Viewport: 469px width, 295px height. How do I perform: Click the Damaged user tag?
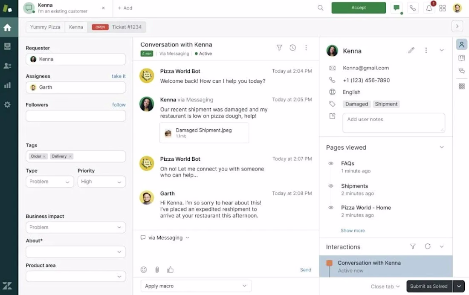pyautogui.click(x=356, y=104)
